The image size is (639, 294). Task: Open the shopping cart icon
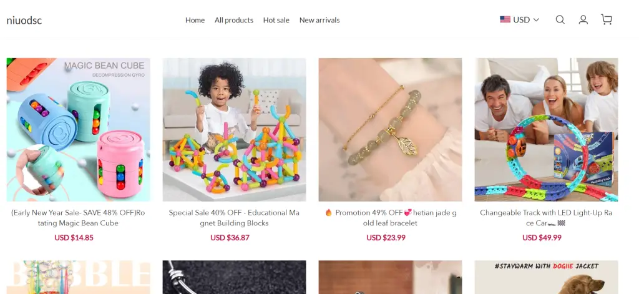coord(606,19)
